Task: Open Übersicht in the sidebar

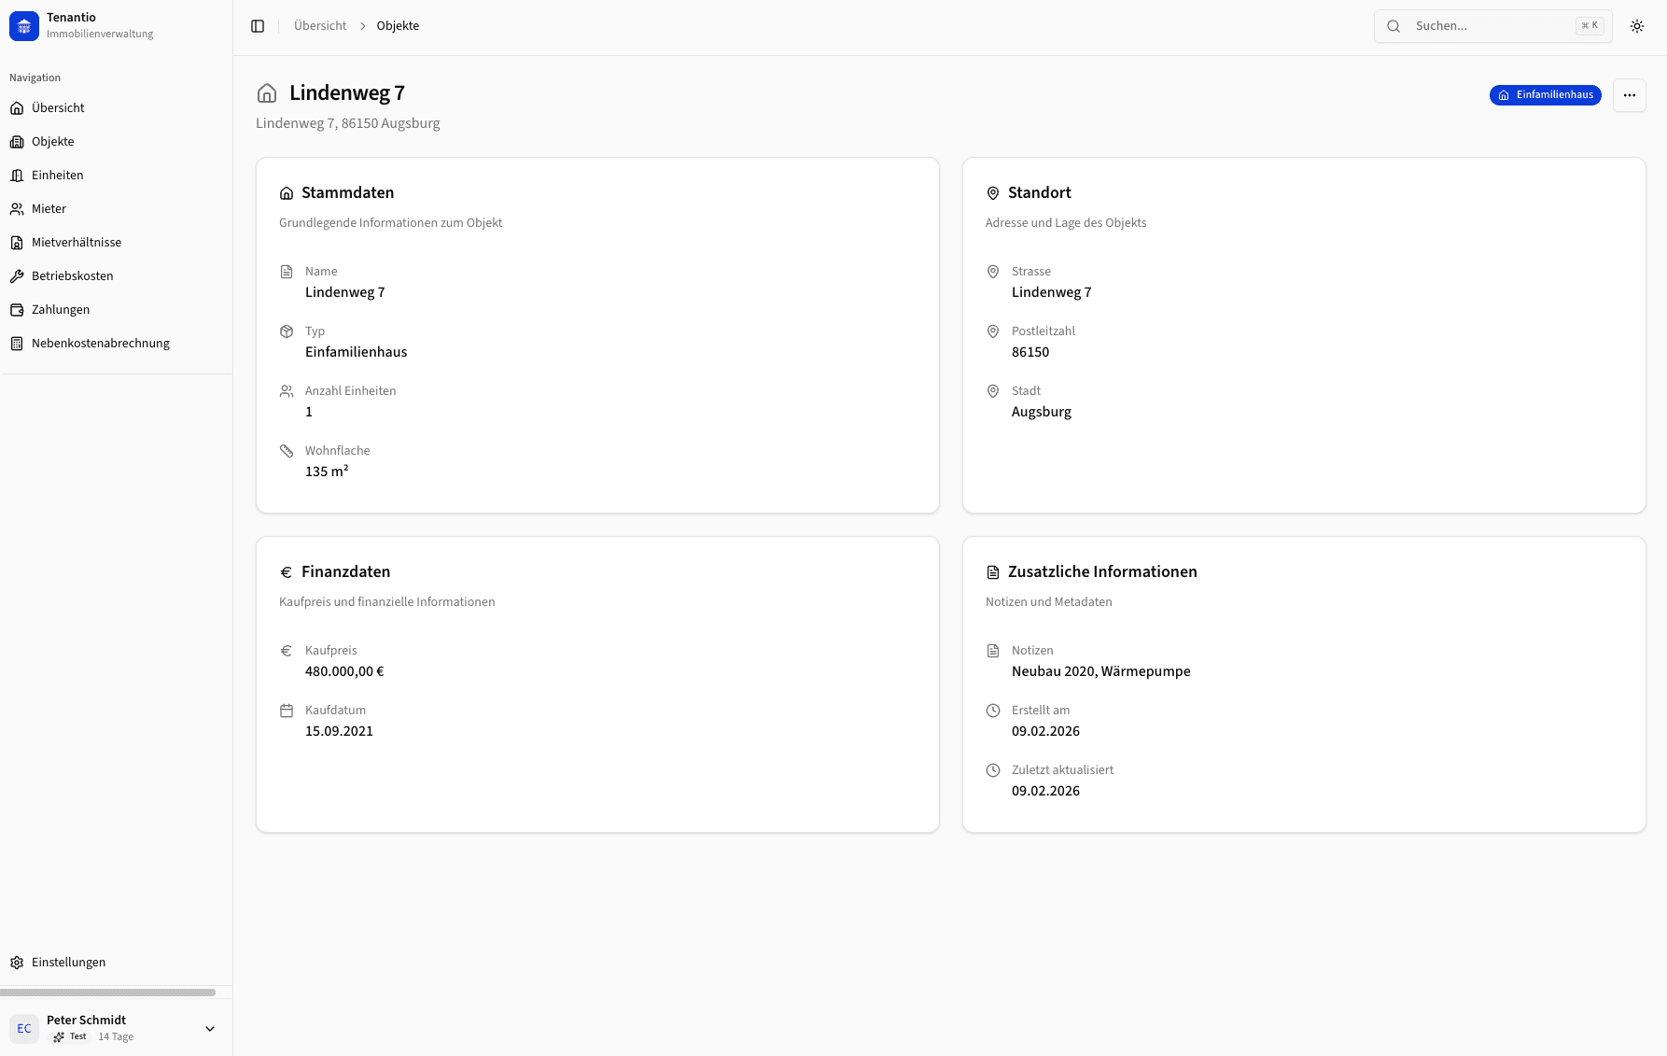Action: click(x=58, y=108)
